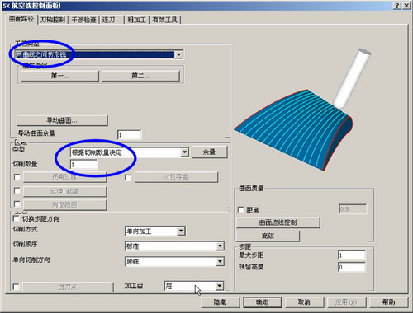Enable the 延伸/裁剪 checkbox
The width and height of the screenshot is (413, 313).
(17, 190)
